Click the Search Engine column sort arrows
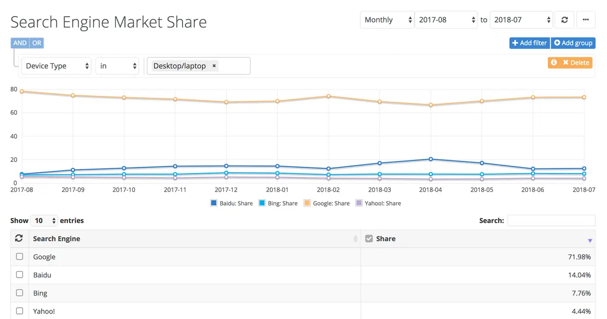The height and width of the screenshot is (319, 607). coord(355,239)
